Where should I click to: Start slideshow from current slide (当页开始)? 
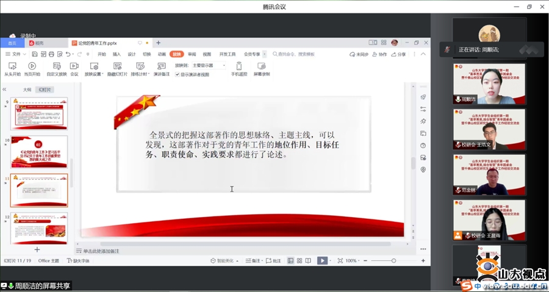[x=32, y=66]
